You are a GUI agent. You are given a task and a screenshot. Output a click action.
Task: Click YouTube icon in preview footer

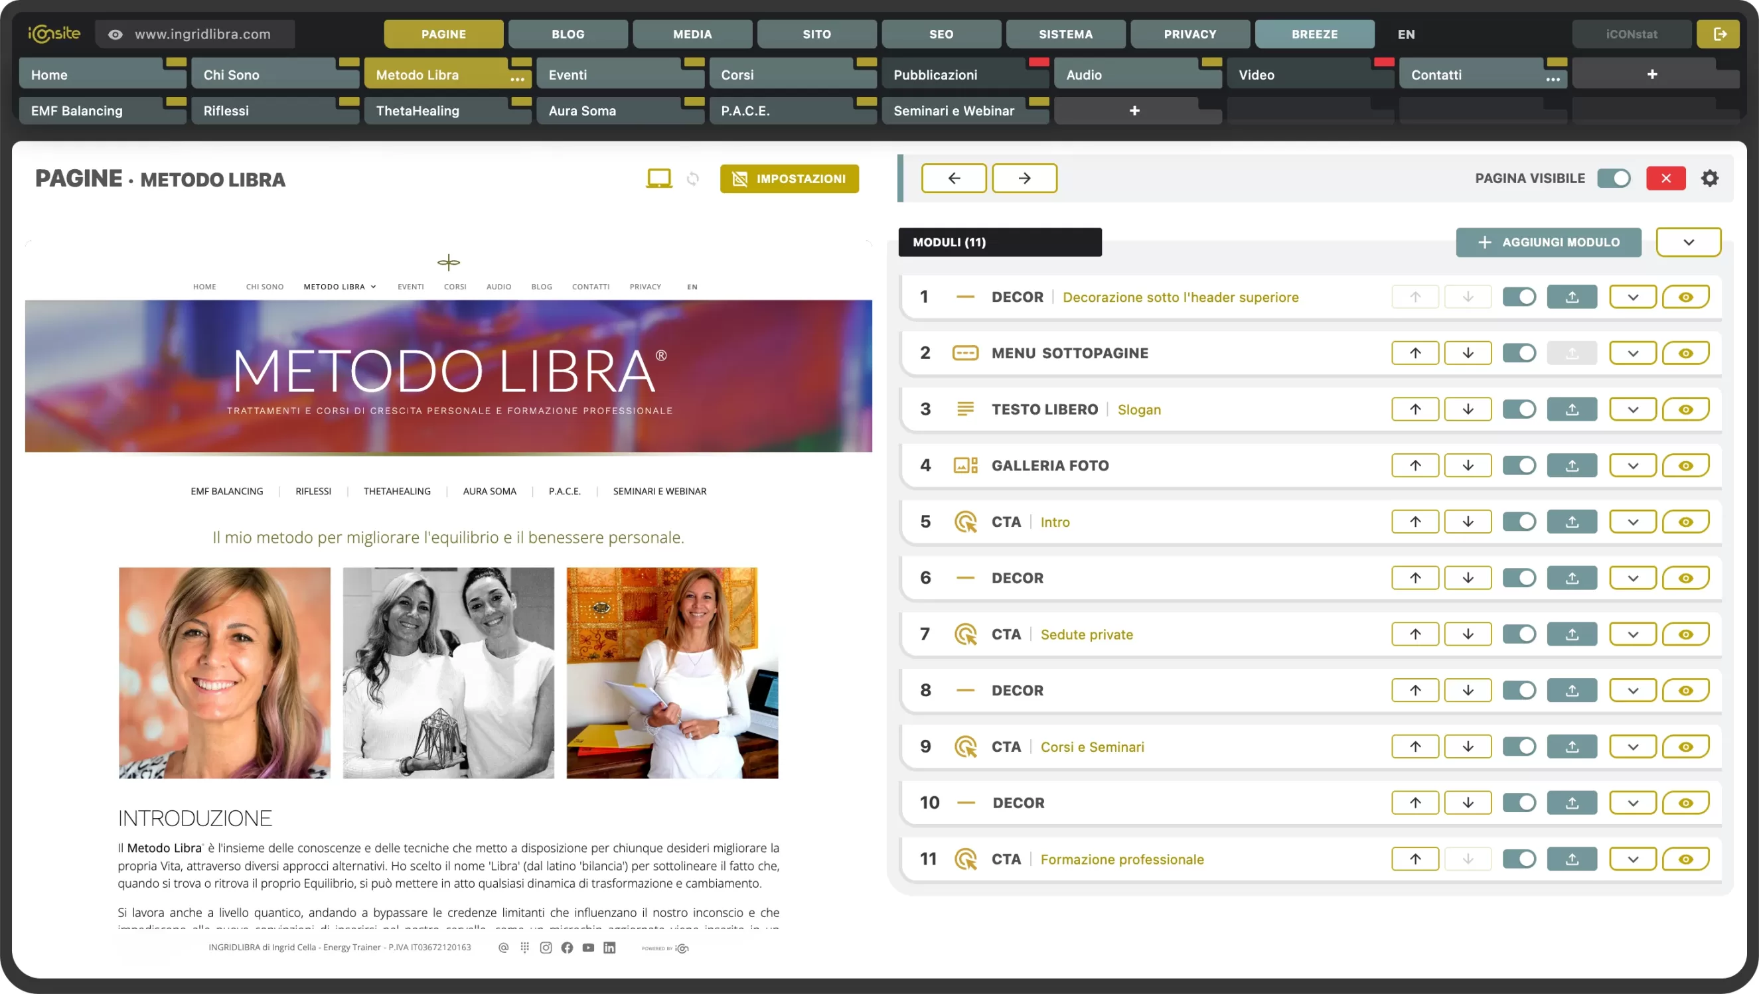pyautogui.click(x=588, y=948)
